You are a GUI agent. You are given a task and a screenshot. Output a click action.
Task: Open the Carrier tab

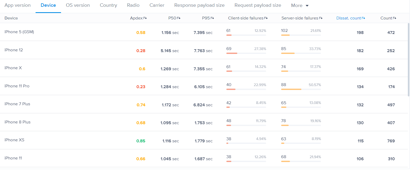click(157, 5)
